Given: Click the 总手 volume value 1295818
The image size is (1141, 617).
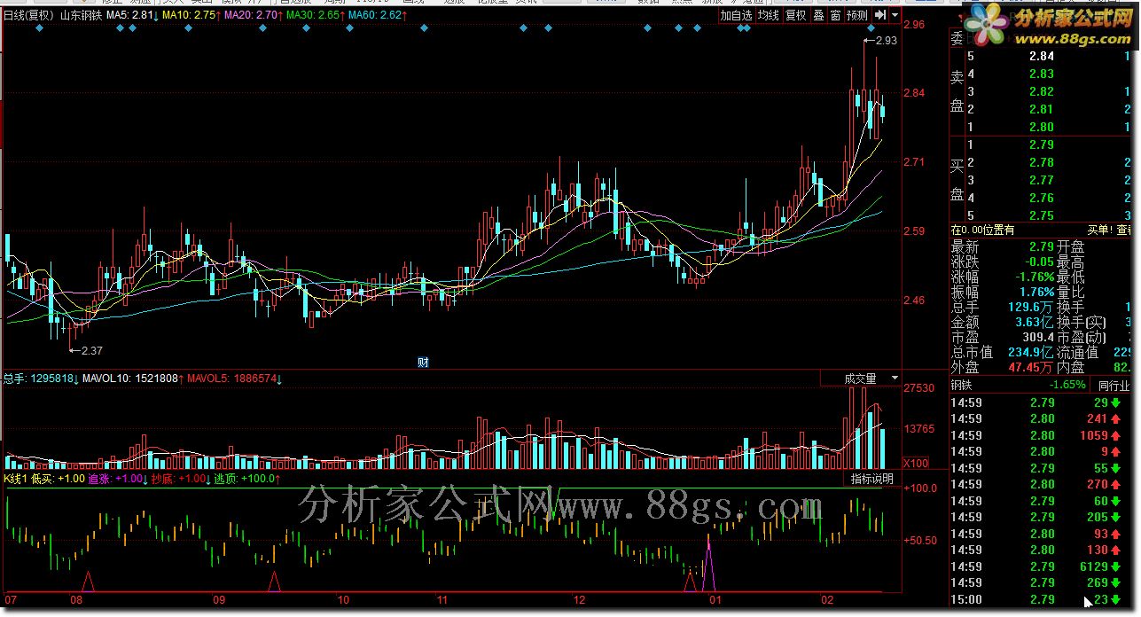Looking at the screenshot, I should pyautogui.click(x=53, y=379).
